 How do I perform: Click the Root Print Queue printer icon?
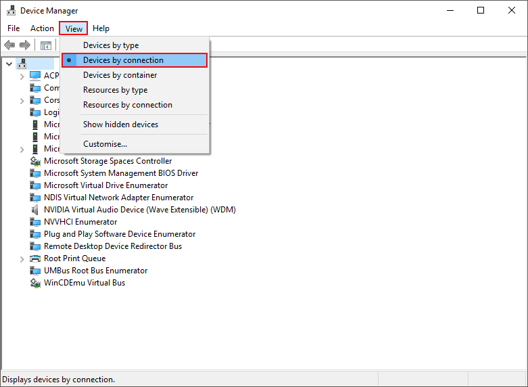coord(35,258)
